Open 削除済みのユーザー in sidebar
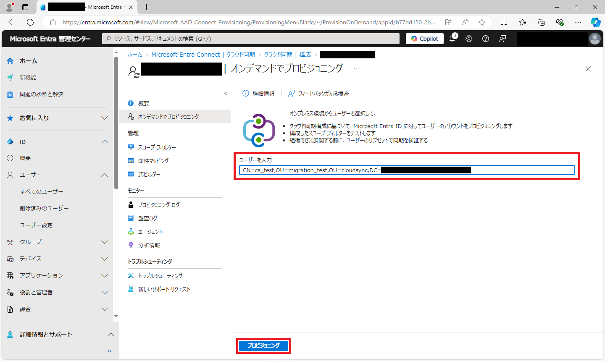 click(44, 208)
